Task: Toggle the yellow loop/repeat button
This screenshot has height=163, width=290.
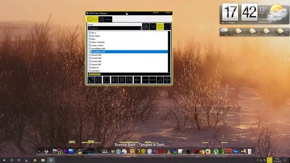Action: pyautogui.click(x=160, y=27)
